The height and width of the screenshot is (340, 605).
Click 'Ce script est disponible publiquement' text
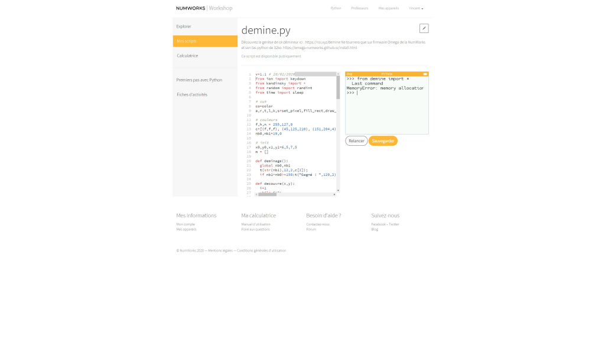[x=271, y=56]
